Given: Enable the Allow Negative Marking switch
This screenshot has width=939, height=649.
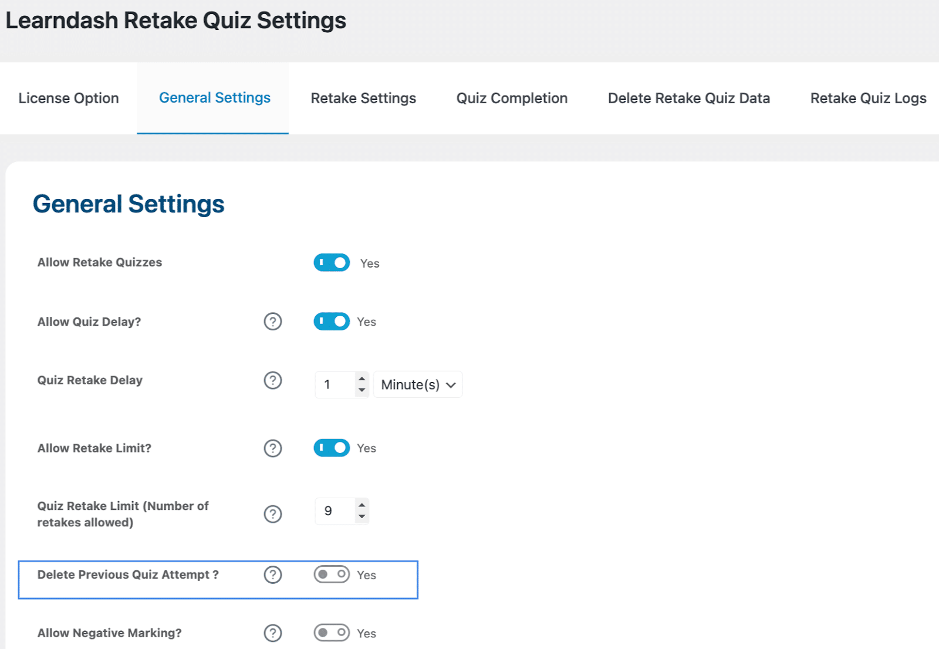Looking at the screenshot, I should point(332,633).
